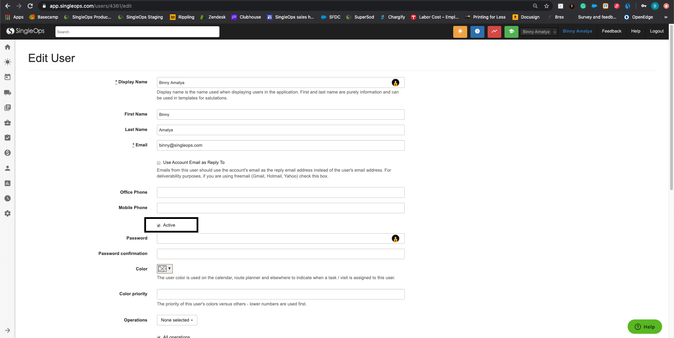Image resolution: width=674 pixels, height=338 pixels.
Task: Open the stacked documents icon in the sidebar
Action: [x=7, y=108]
